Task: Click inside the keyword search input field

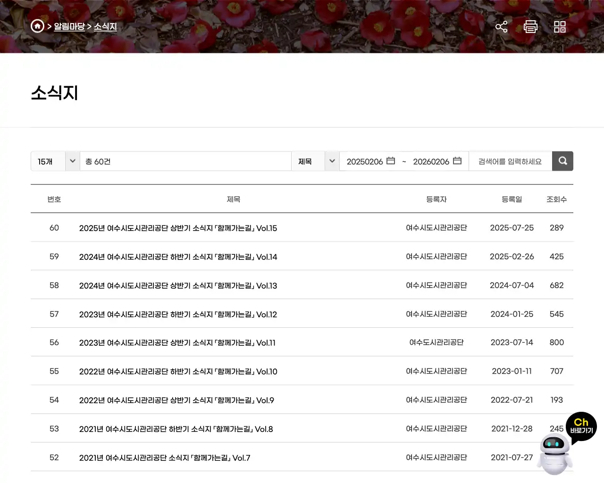Action: coord(510,161)
